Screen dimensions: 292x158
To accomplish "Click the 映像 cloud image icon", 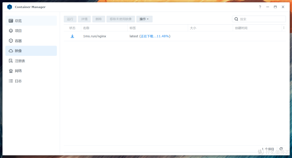I will [x=11, y=51].
